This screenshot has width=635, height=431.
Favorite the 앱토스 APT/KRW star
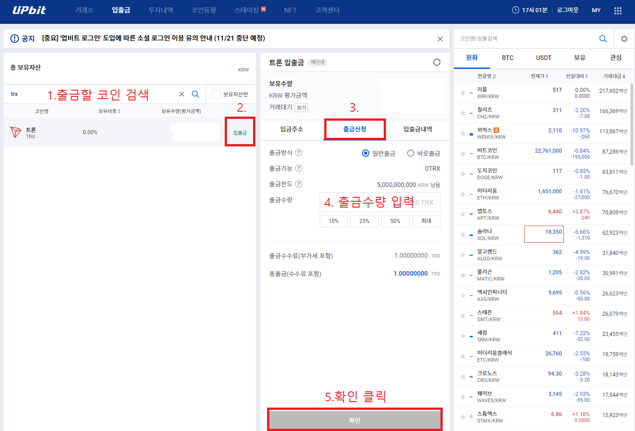tap(463, 214)
